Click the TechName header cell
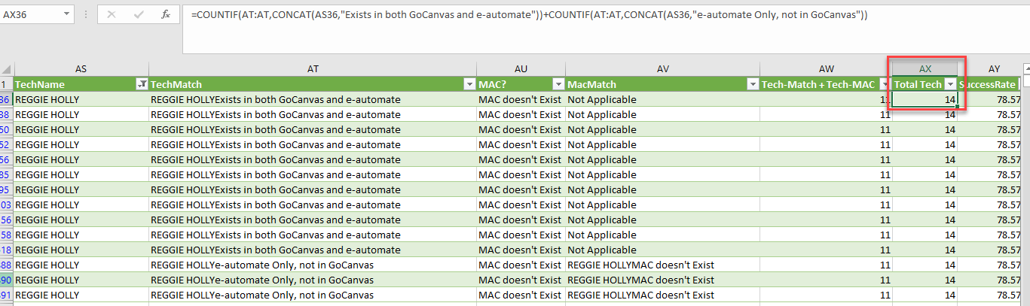Image resolution: width=1030 pixels, height=306 pixels. point(81,84)
